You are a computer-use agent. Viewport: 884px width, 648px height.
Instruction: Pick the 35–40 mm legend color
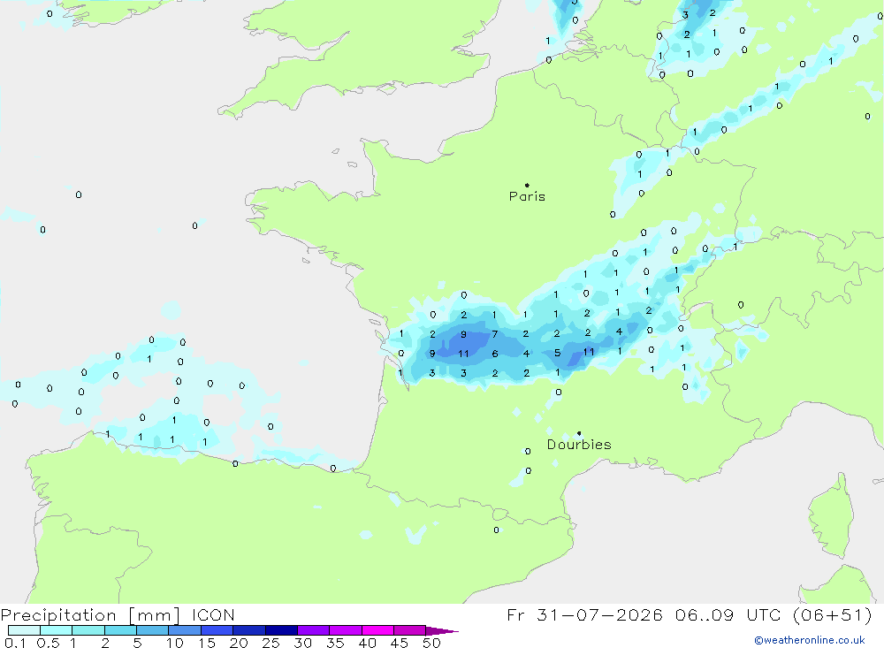(346, 630)
